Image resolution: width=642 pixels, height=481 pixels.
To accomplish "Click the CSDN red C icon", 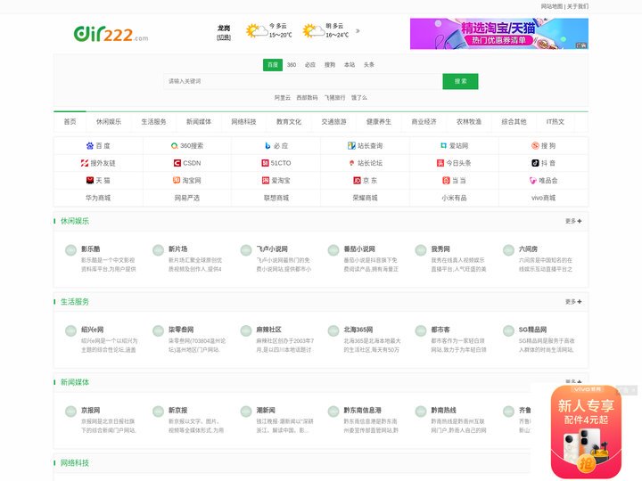I will tap(177, 163).
